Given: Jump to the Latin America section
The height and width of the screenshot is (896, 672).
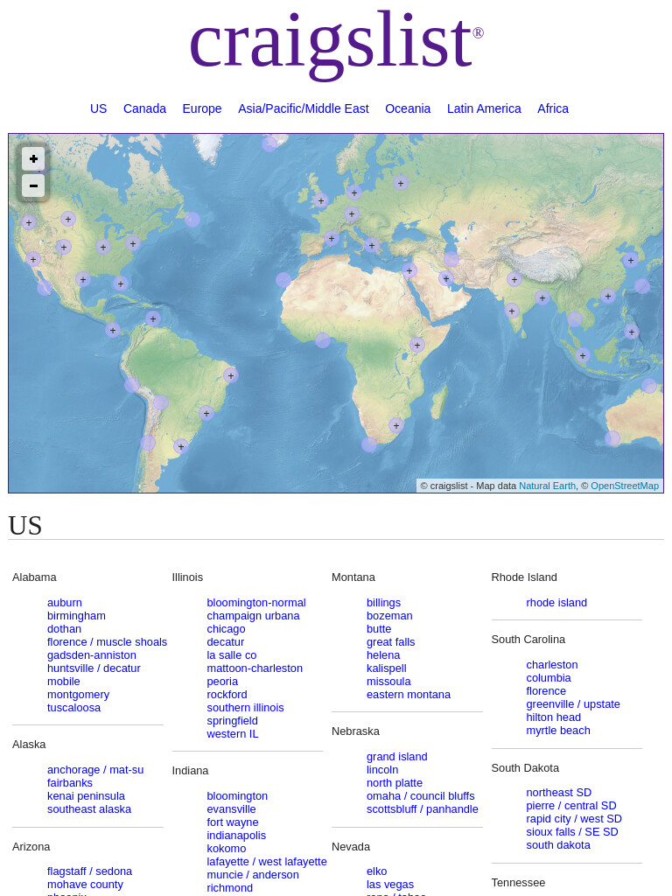Looking at the screenshot, I should [x=484, y=108].
